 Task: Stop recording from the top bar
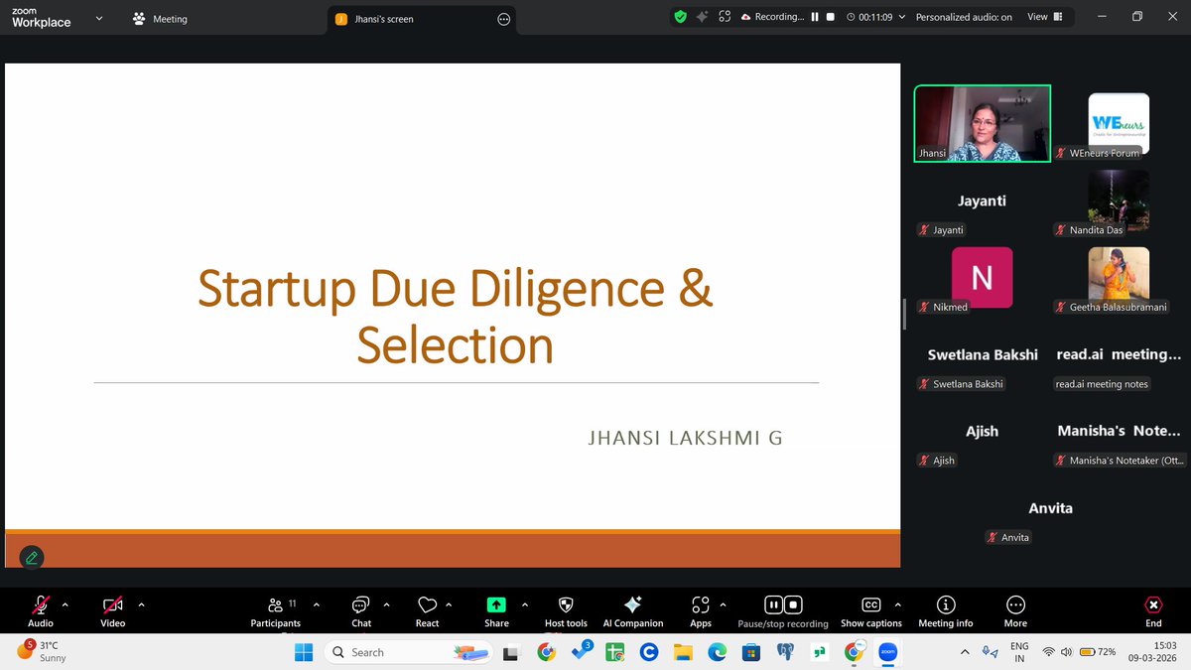pos(831,17)
